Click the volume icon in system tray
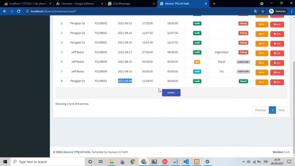 click(x=249, y=162)
